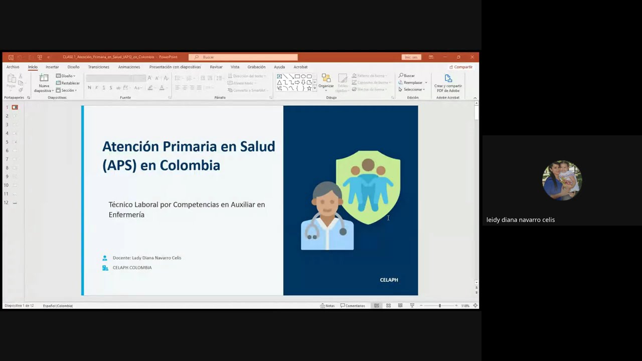
Task: Click the Acrobat ribbon tab
Action: pos(300,67)
